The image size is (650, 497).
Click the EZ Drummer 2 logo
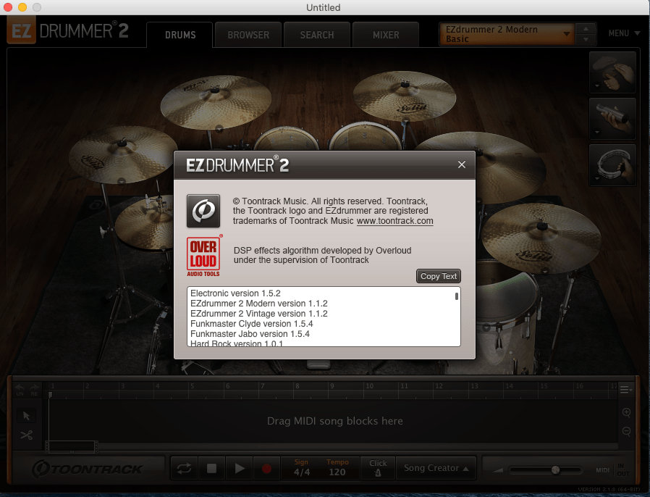tap(67, 31)
